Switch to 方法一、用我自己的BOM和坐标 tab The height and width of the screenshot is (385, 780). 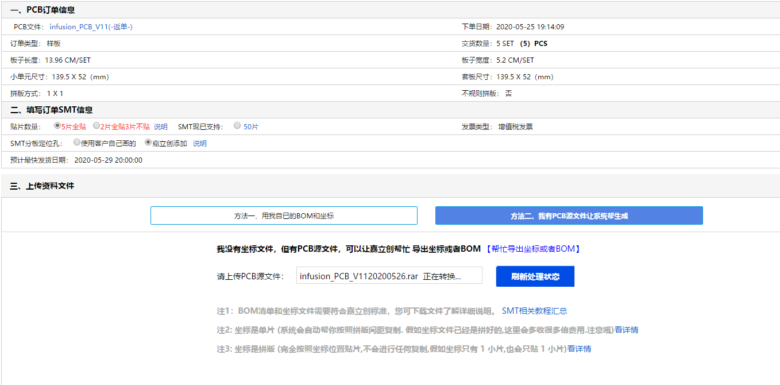284,215
